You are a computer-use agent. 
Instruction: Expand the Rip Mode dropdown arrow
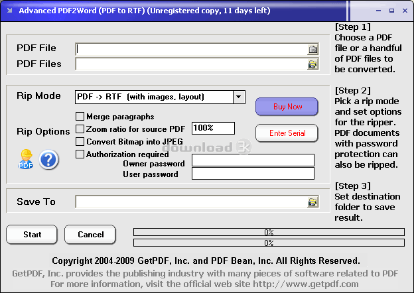coord(239,97)
